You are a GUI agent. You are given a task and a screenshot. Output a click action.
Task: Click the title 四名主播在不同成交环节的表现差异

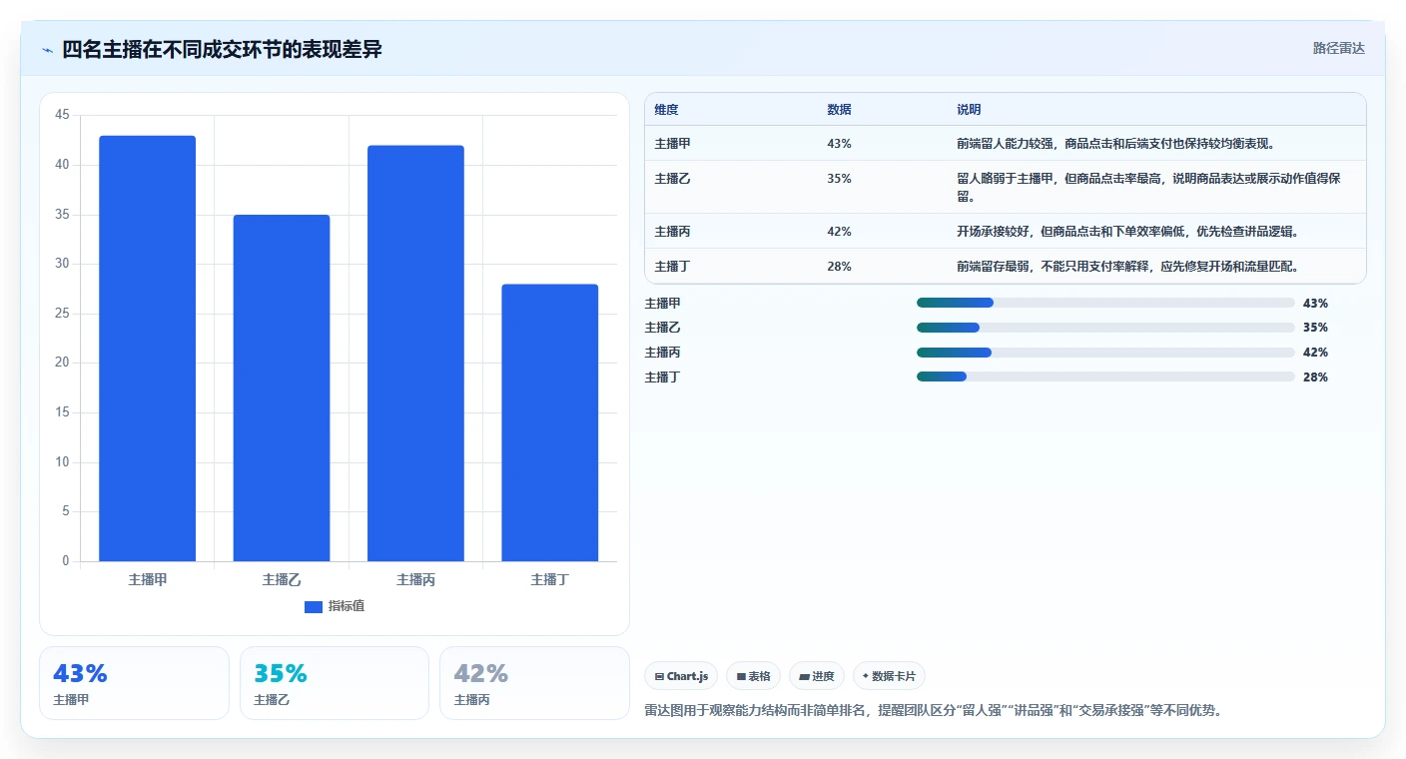click(x=222, y=49)
